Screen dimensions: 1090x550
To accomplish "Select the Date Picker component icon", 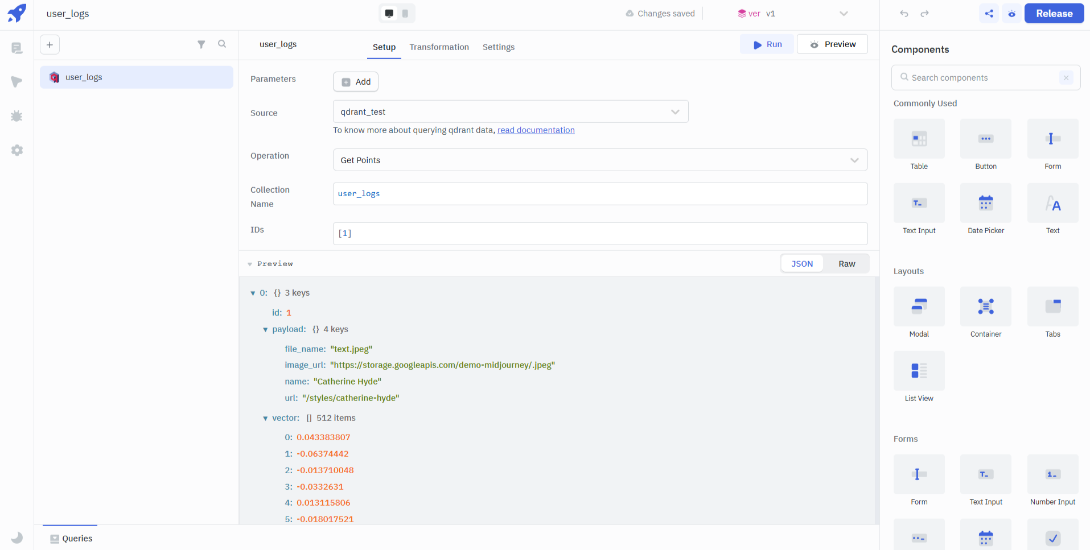I will [x=985, y=203].
